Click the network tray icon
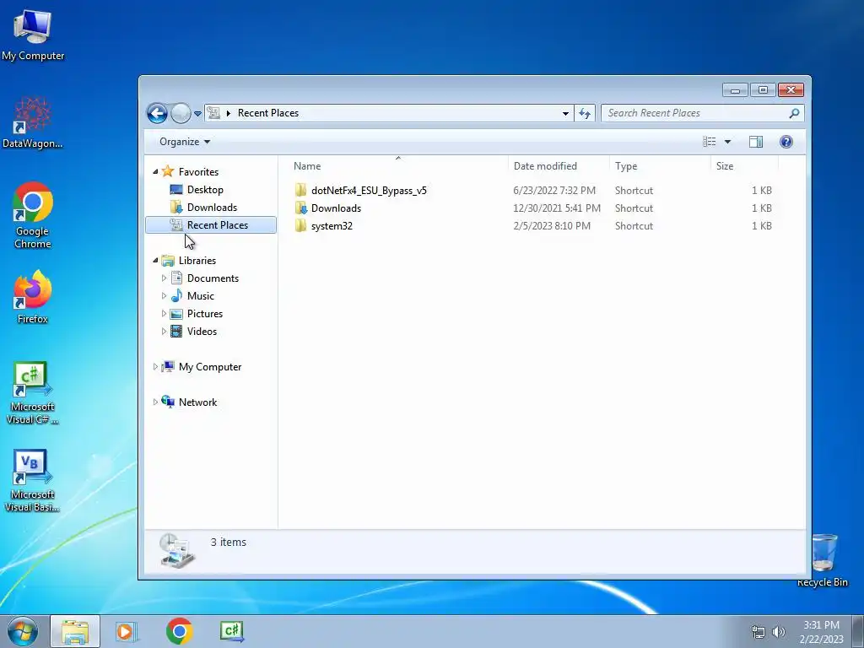864x648 pixels. tap(759, 632)
